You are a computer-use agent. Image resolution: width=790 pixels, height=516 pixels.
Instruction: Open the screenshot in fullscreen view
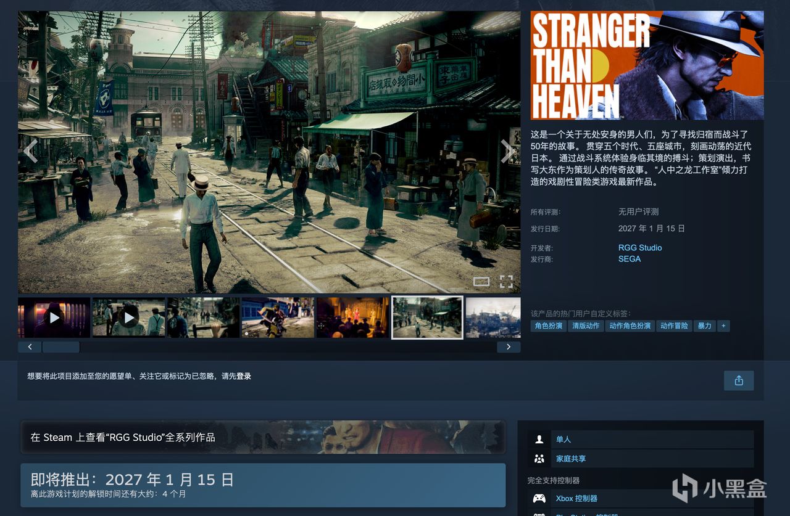(506, 282)
